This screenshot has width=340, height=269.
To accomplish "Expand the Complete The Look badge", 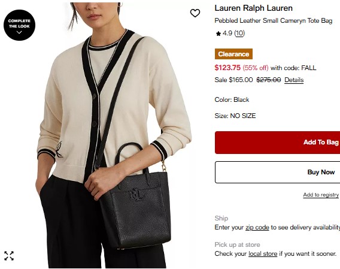I will pos(19,25).
